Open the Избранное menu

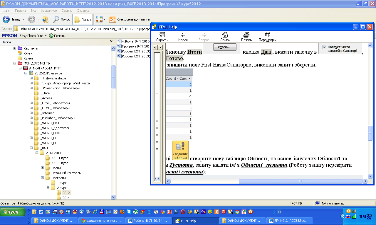(x=49, y=11)
